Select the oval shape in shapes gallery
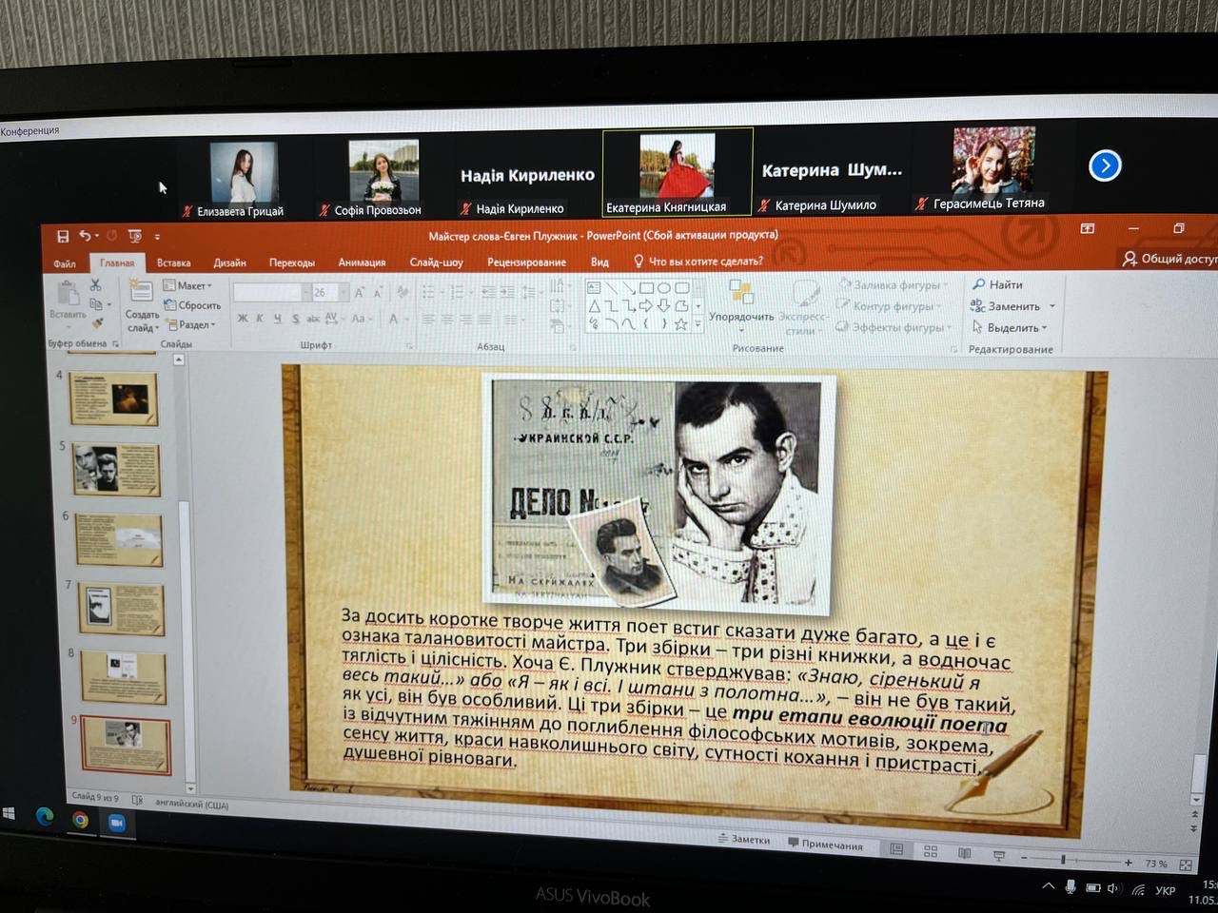 [663, 288]
